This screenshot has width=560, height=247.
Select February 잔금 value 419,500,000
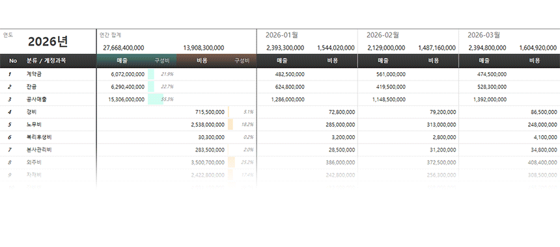391,86
